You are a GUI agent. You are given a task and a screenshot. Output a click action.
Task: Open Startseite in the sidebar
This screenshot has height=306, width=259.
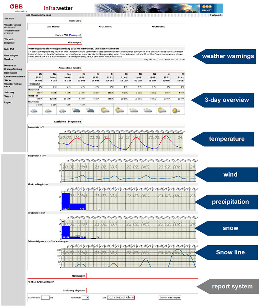click(9, 18)
